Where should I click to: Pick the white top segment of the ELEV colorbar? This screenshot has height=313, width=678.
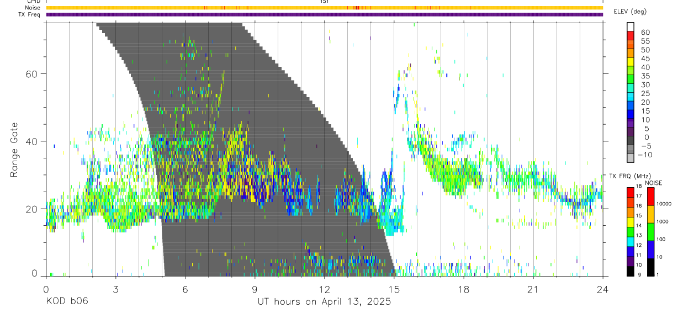[631, 27]
